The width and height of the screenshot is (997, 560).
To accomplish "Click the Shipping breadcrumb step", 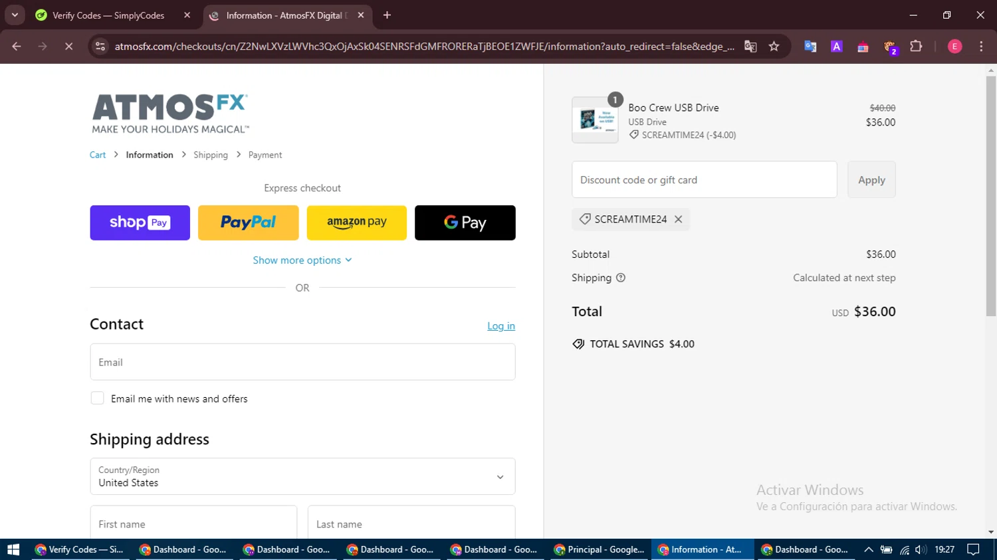I will tap(211, 155).
